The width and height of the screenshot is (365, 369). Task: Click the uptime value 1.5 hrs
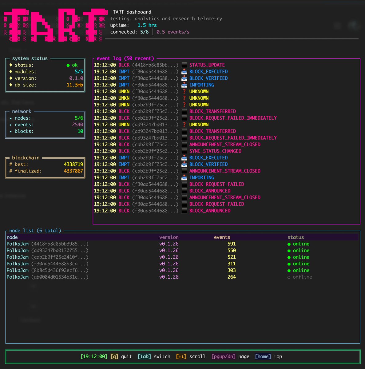tap(147, 26)
